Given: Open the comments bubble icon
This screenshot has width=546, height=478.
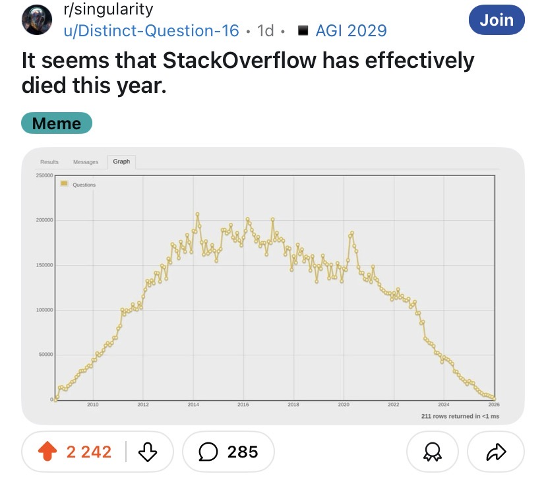Looking at the screenshot, I should coord(208,452).
